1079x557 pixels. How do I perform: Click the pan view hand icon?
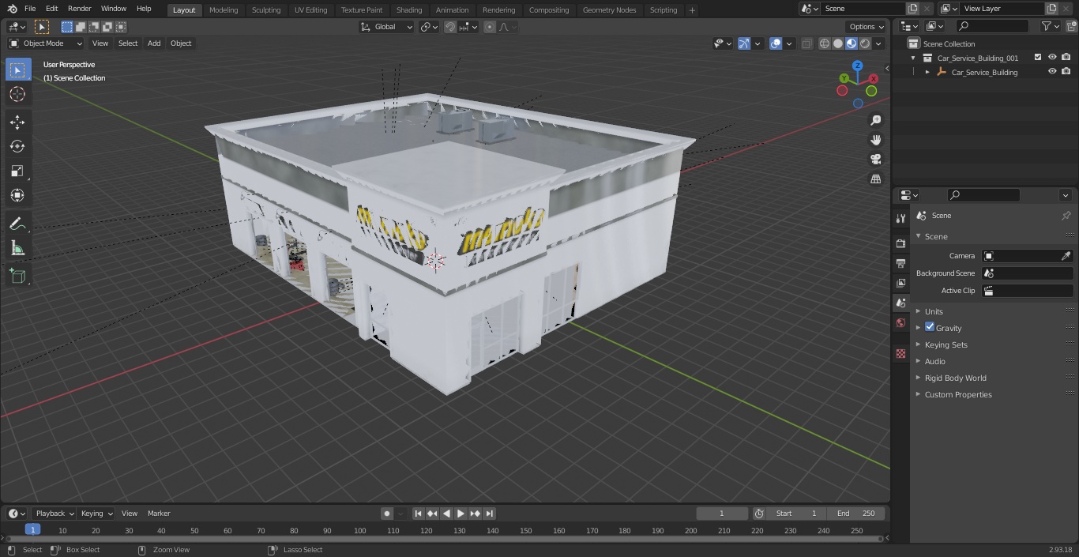click(x=876, y=140)
